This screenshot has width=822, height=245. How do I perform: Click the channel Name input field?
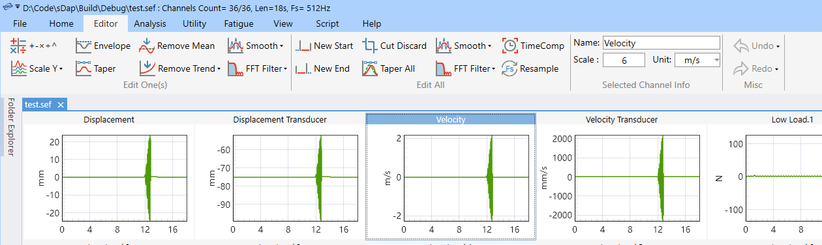point(661,43)
